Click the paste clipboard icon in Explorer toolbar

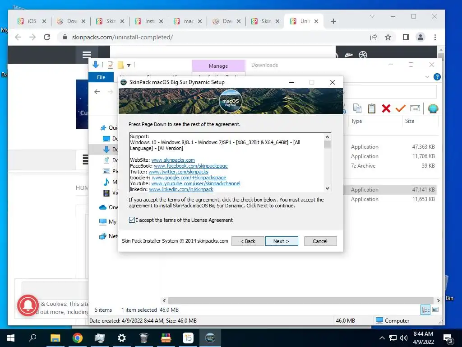[x=372, y=108]
